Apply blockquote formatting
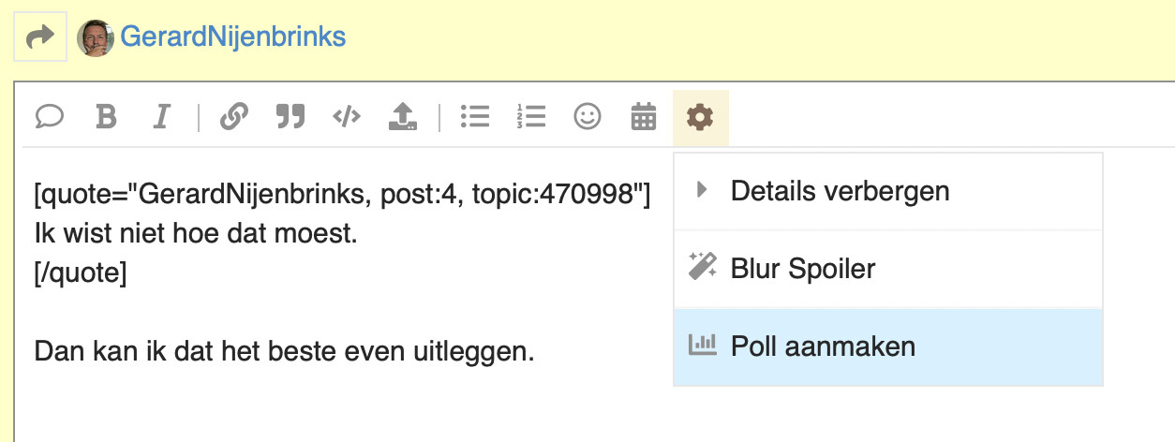 (290, 117)
